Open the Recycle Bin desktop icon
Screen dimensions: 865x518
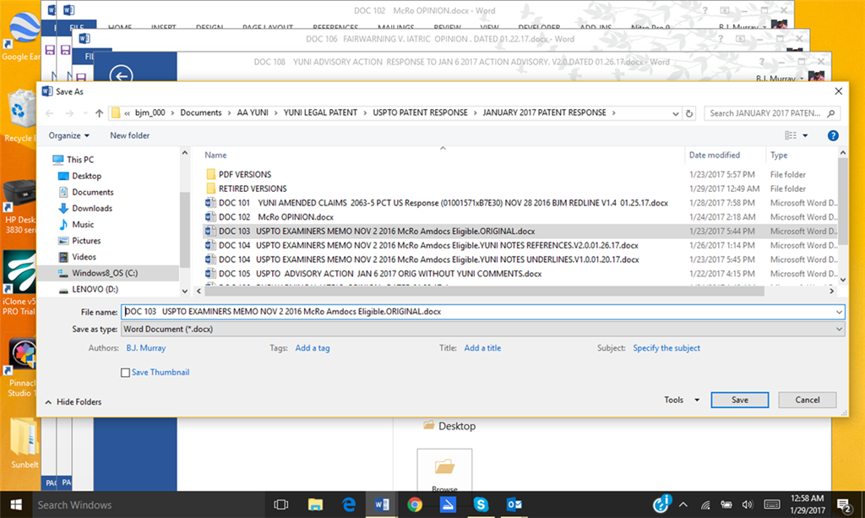(20, 116)
